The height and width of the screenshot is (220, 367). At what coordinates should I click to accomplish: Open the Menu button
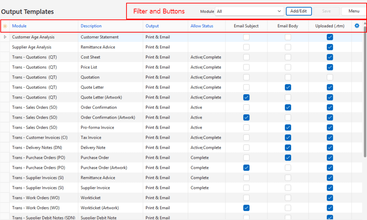pos(353,11)
